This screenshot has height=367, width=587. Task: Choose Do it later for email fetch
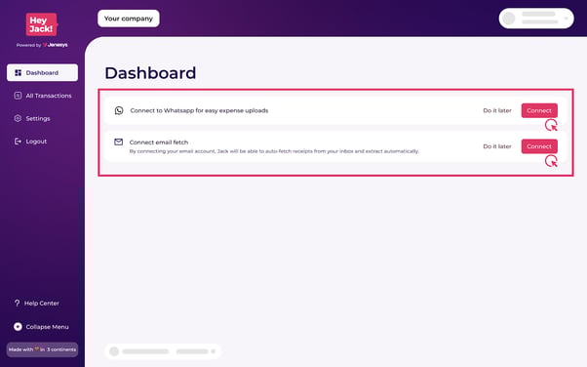coord(497,146)
